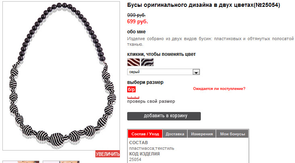
Task: Click the main necklace product image
Action: click(x=61, y=76)
